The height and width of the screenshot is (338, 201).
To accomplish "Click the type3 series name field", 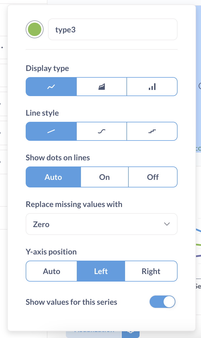I will point(113,29).
